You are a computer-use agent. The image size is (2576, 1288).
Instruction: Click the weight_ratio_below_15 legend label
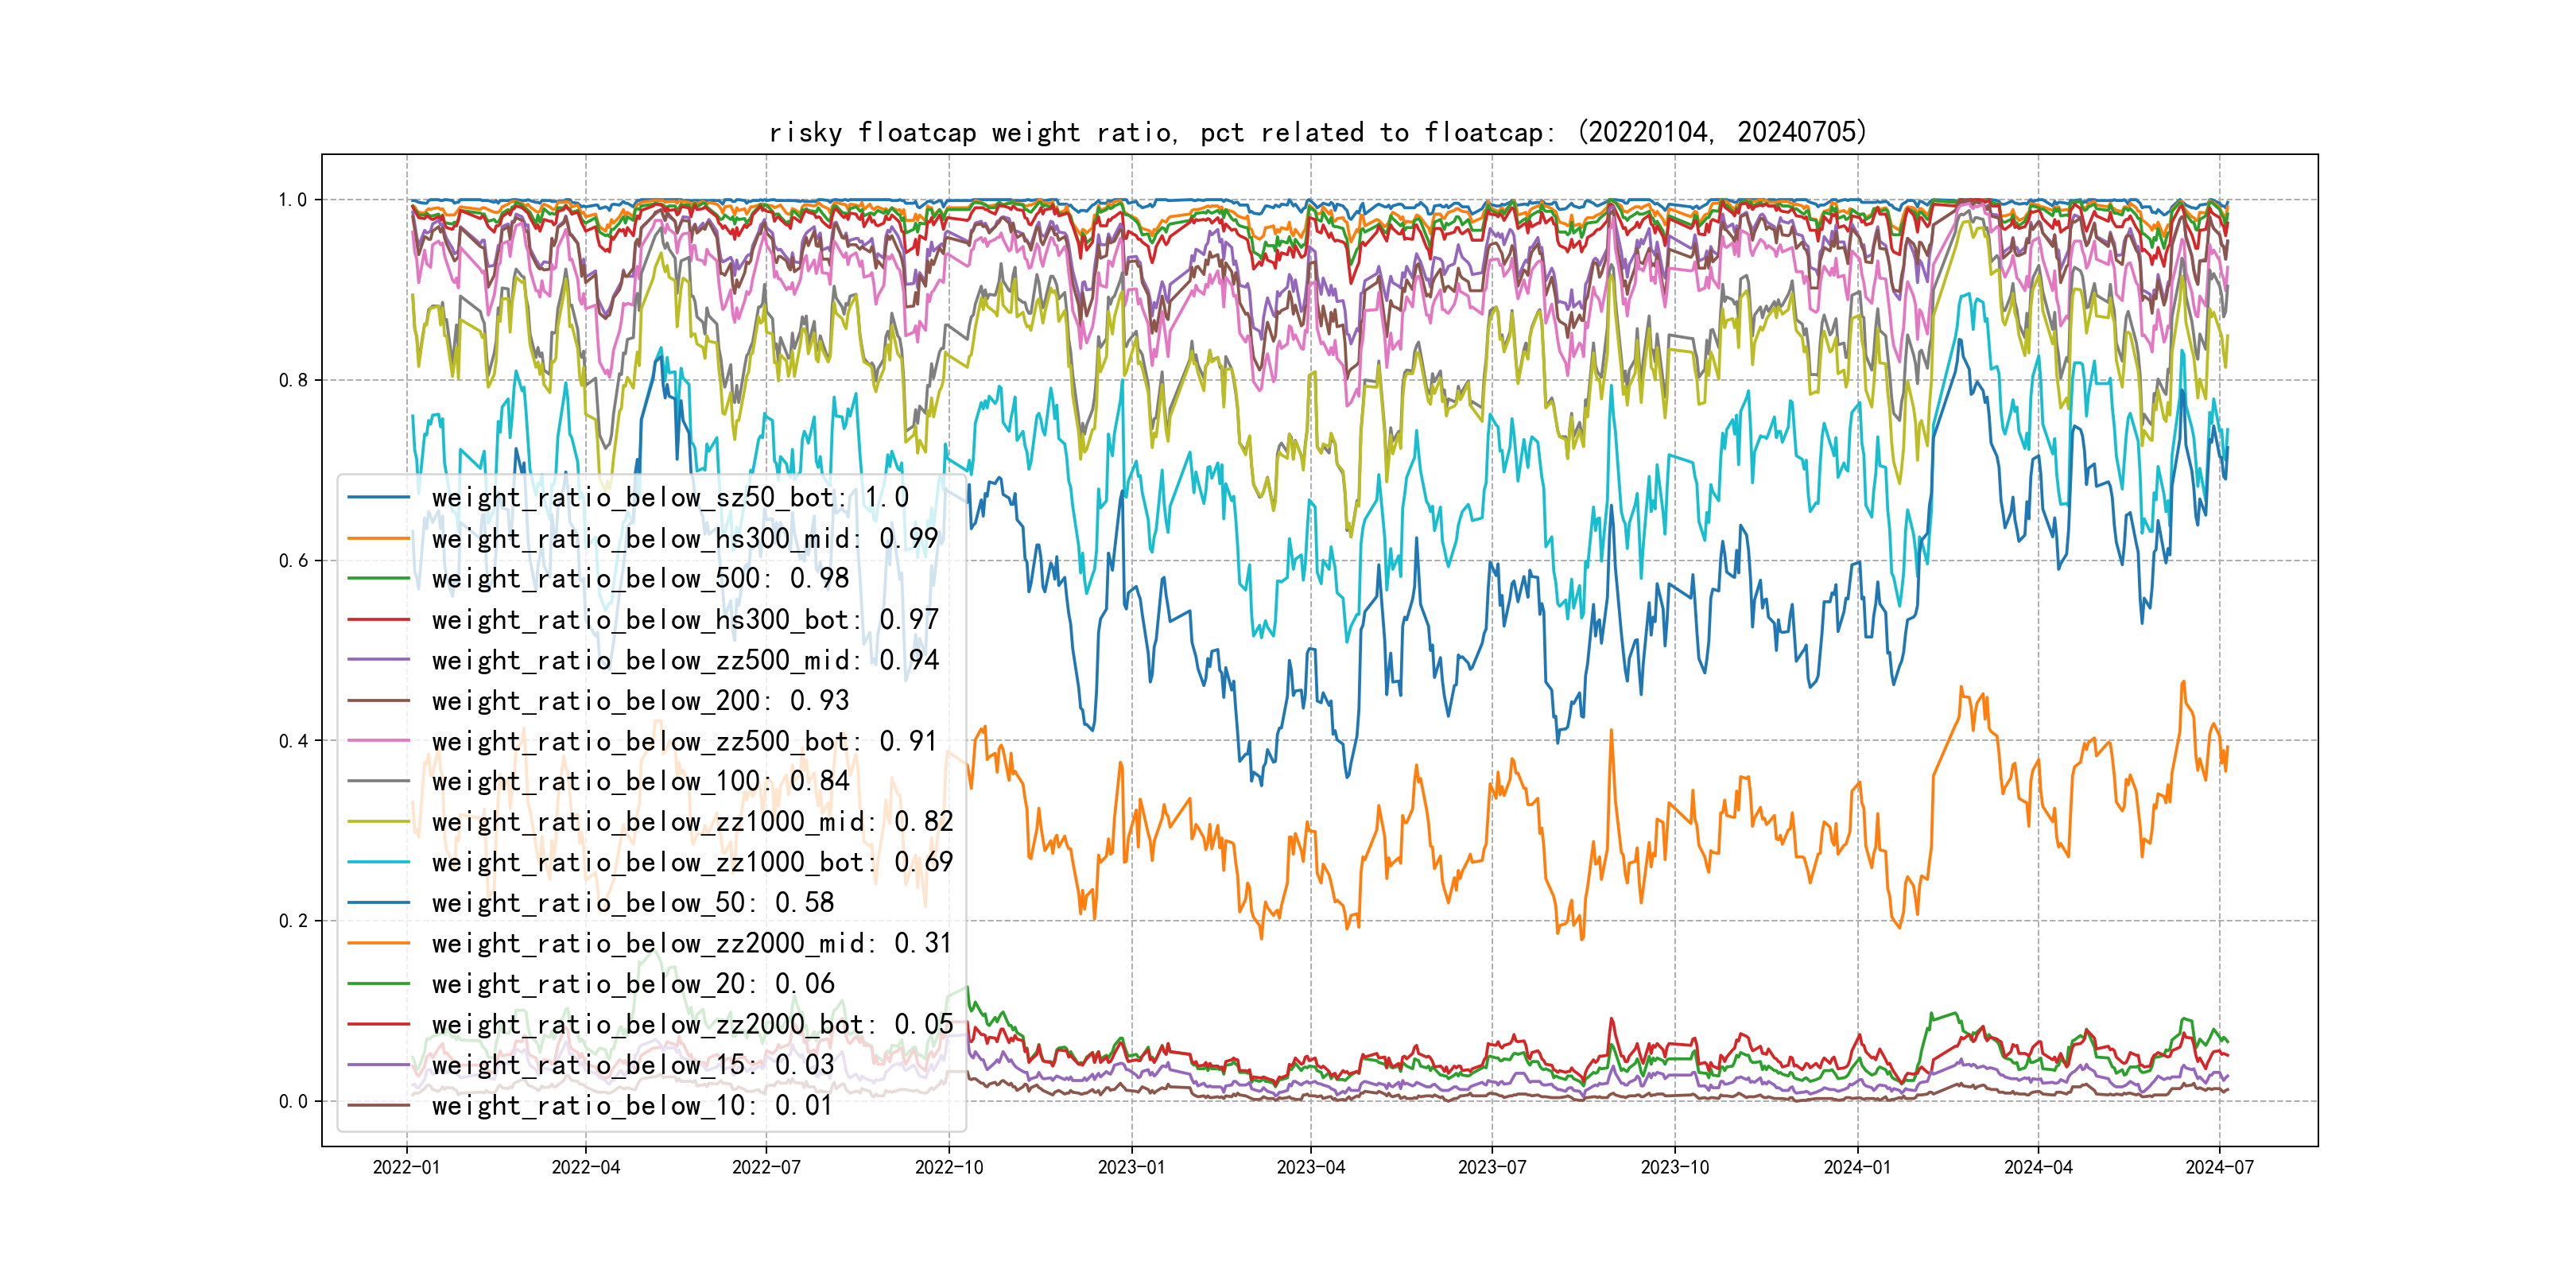click(632, 1065)
